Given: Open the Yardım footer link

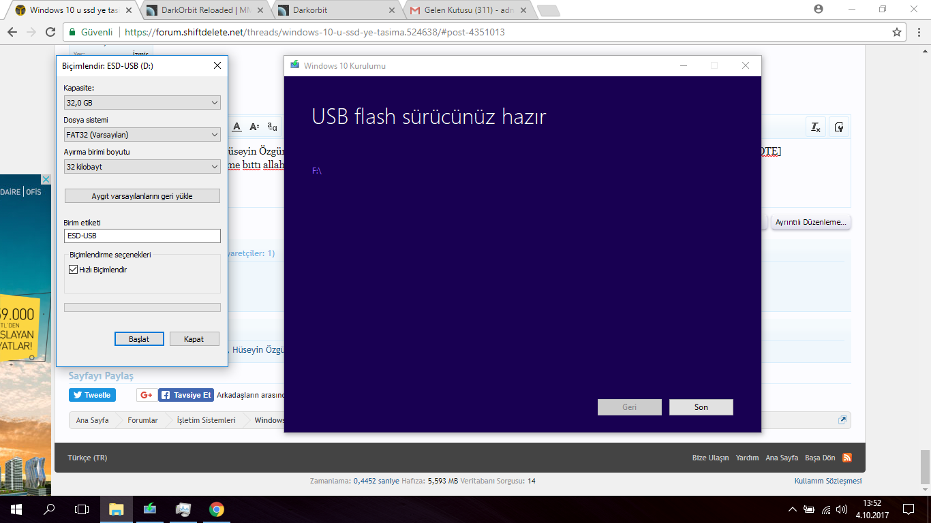Looking at the screenshot, I should [x=747, y=458].
